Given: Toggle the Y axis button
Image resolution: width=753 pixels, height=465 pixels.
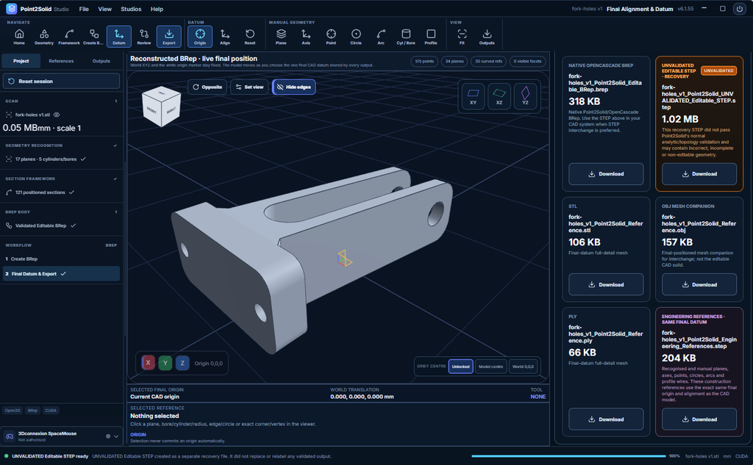Looking at the screenshot, I should tap(165, 363).
